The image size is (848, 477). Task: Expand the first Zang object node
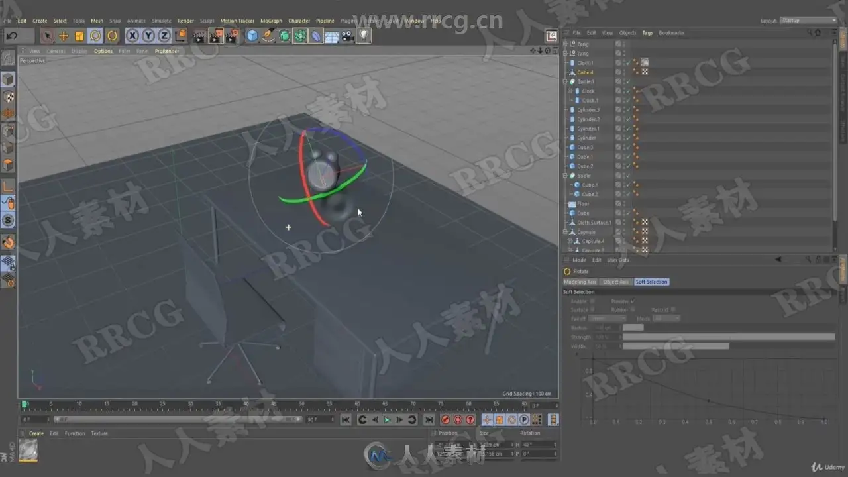pos(565,44)
